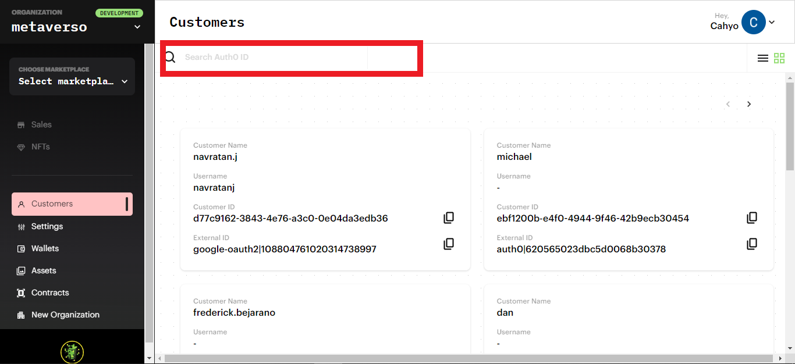The width and height of the screenshot is (795, 364).
Task: Click ID d77c9162-3843-4e76-a3c0-0e04da3edb36
Action: [290, 219]
